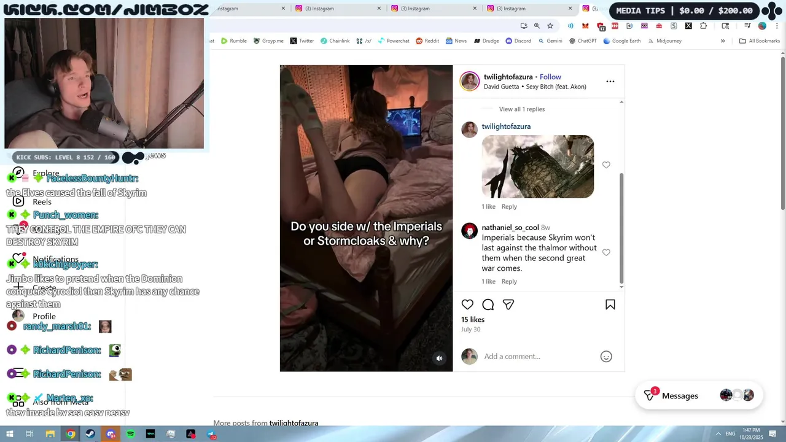Save the post with the bookmark icon

610,304
